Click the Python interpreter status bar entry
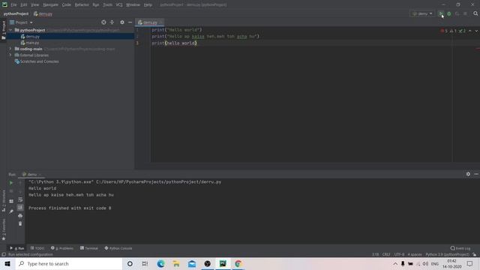Screen dimensions: 480x270 point(447,255)
